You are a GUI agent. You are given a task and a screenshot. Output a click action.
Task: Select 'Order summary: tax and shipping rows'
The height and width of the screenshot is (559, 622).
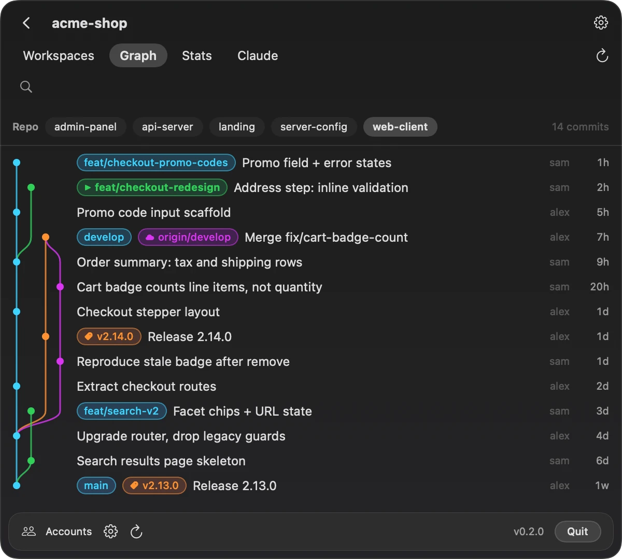(189, 262)
